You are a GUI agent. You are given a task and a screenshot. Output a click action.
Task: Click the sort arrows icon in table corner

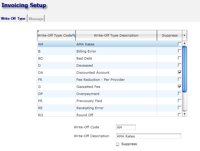(x=38, y=31)
